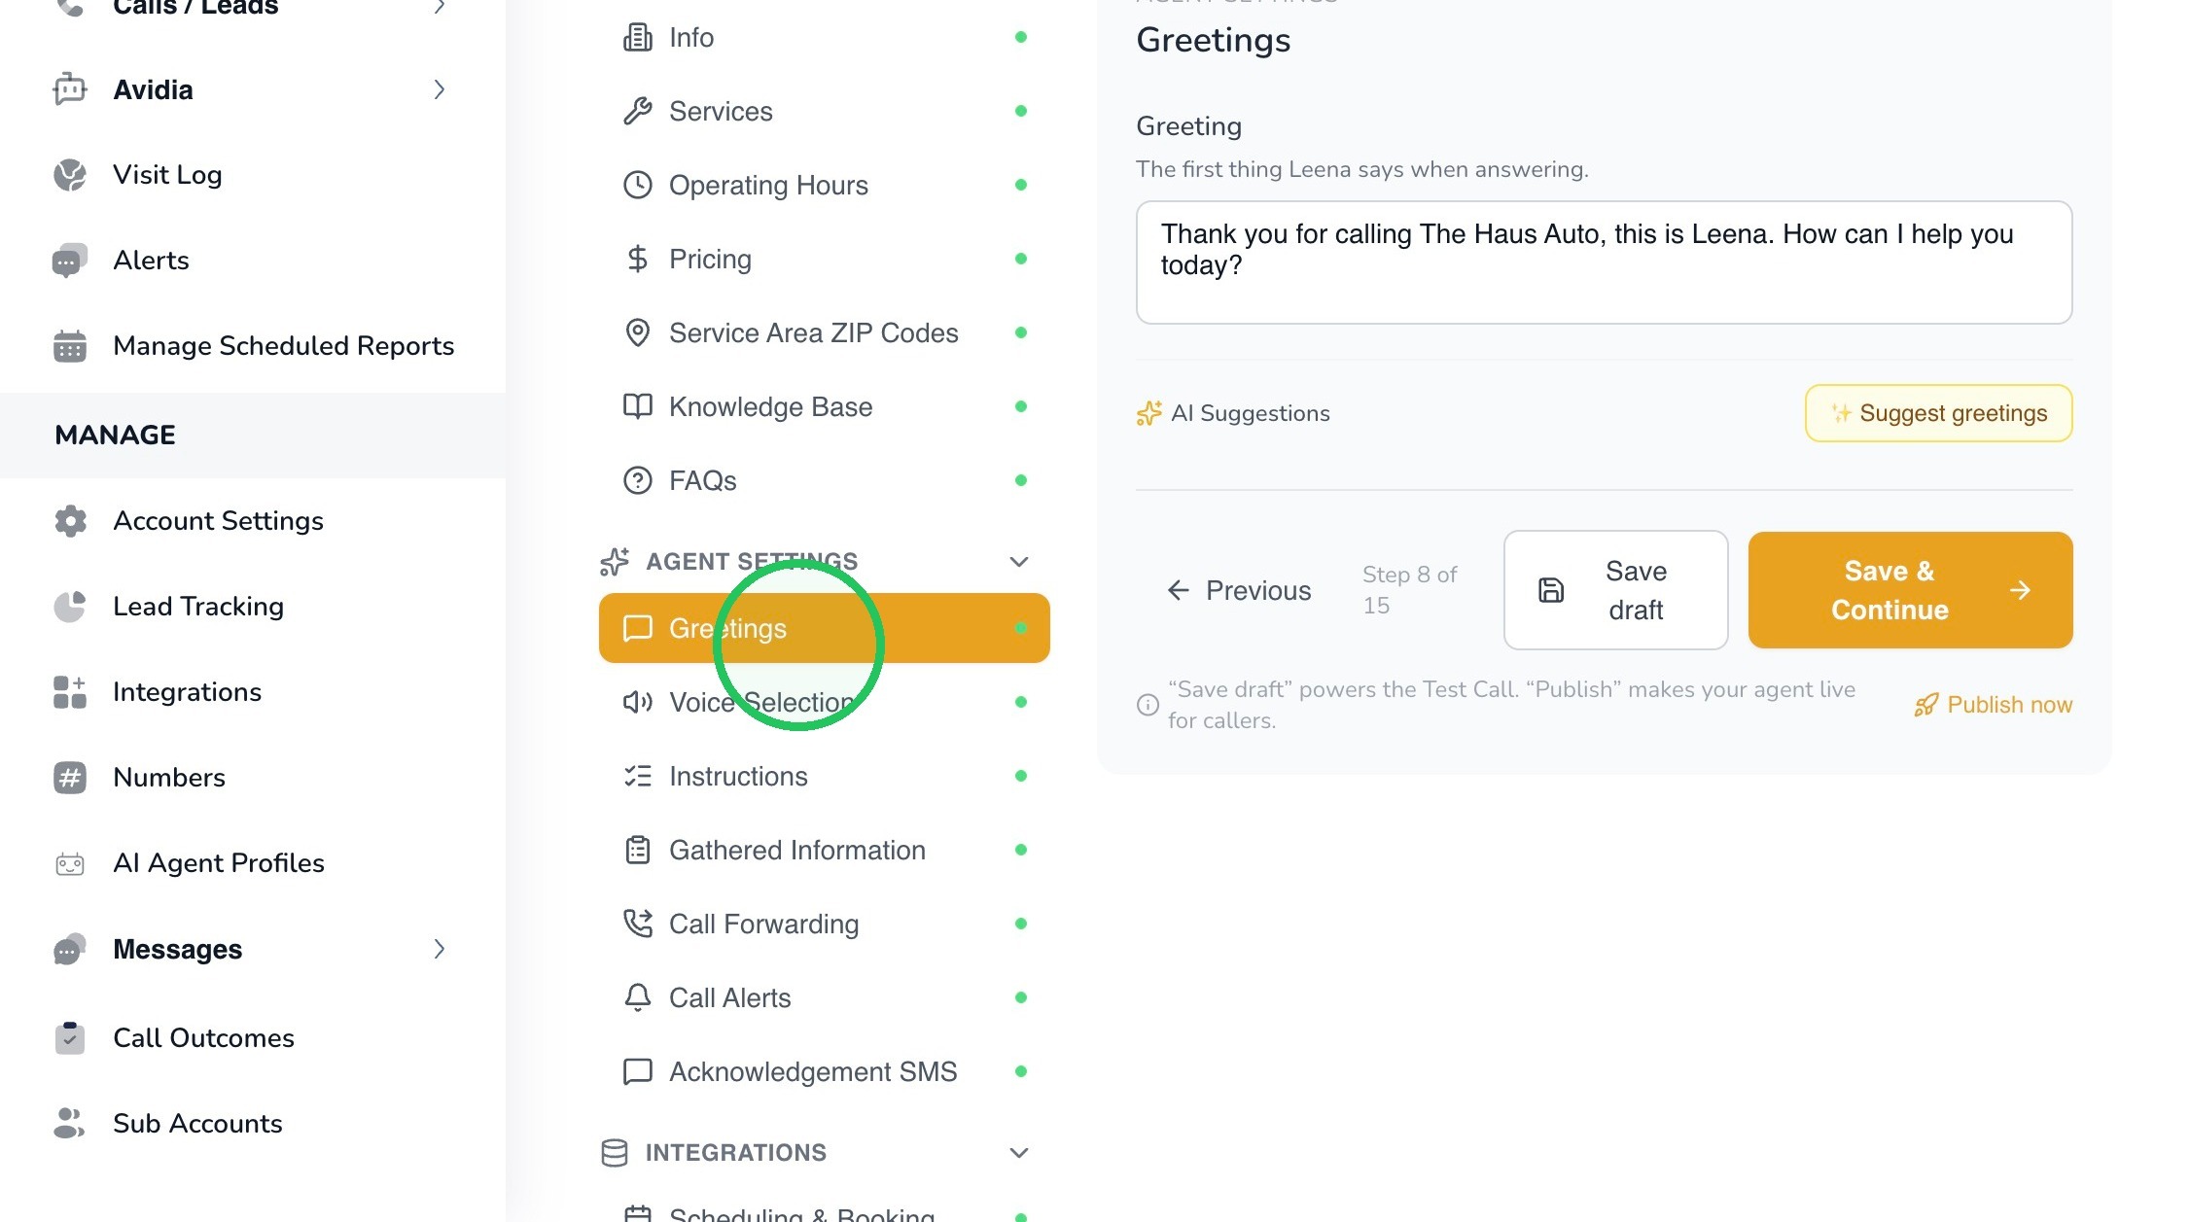
Task: Collapse the Integrations section chevron
Action: [x=1019, y=1153]
